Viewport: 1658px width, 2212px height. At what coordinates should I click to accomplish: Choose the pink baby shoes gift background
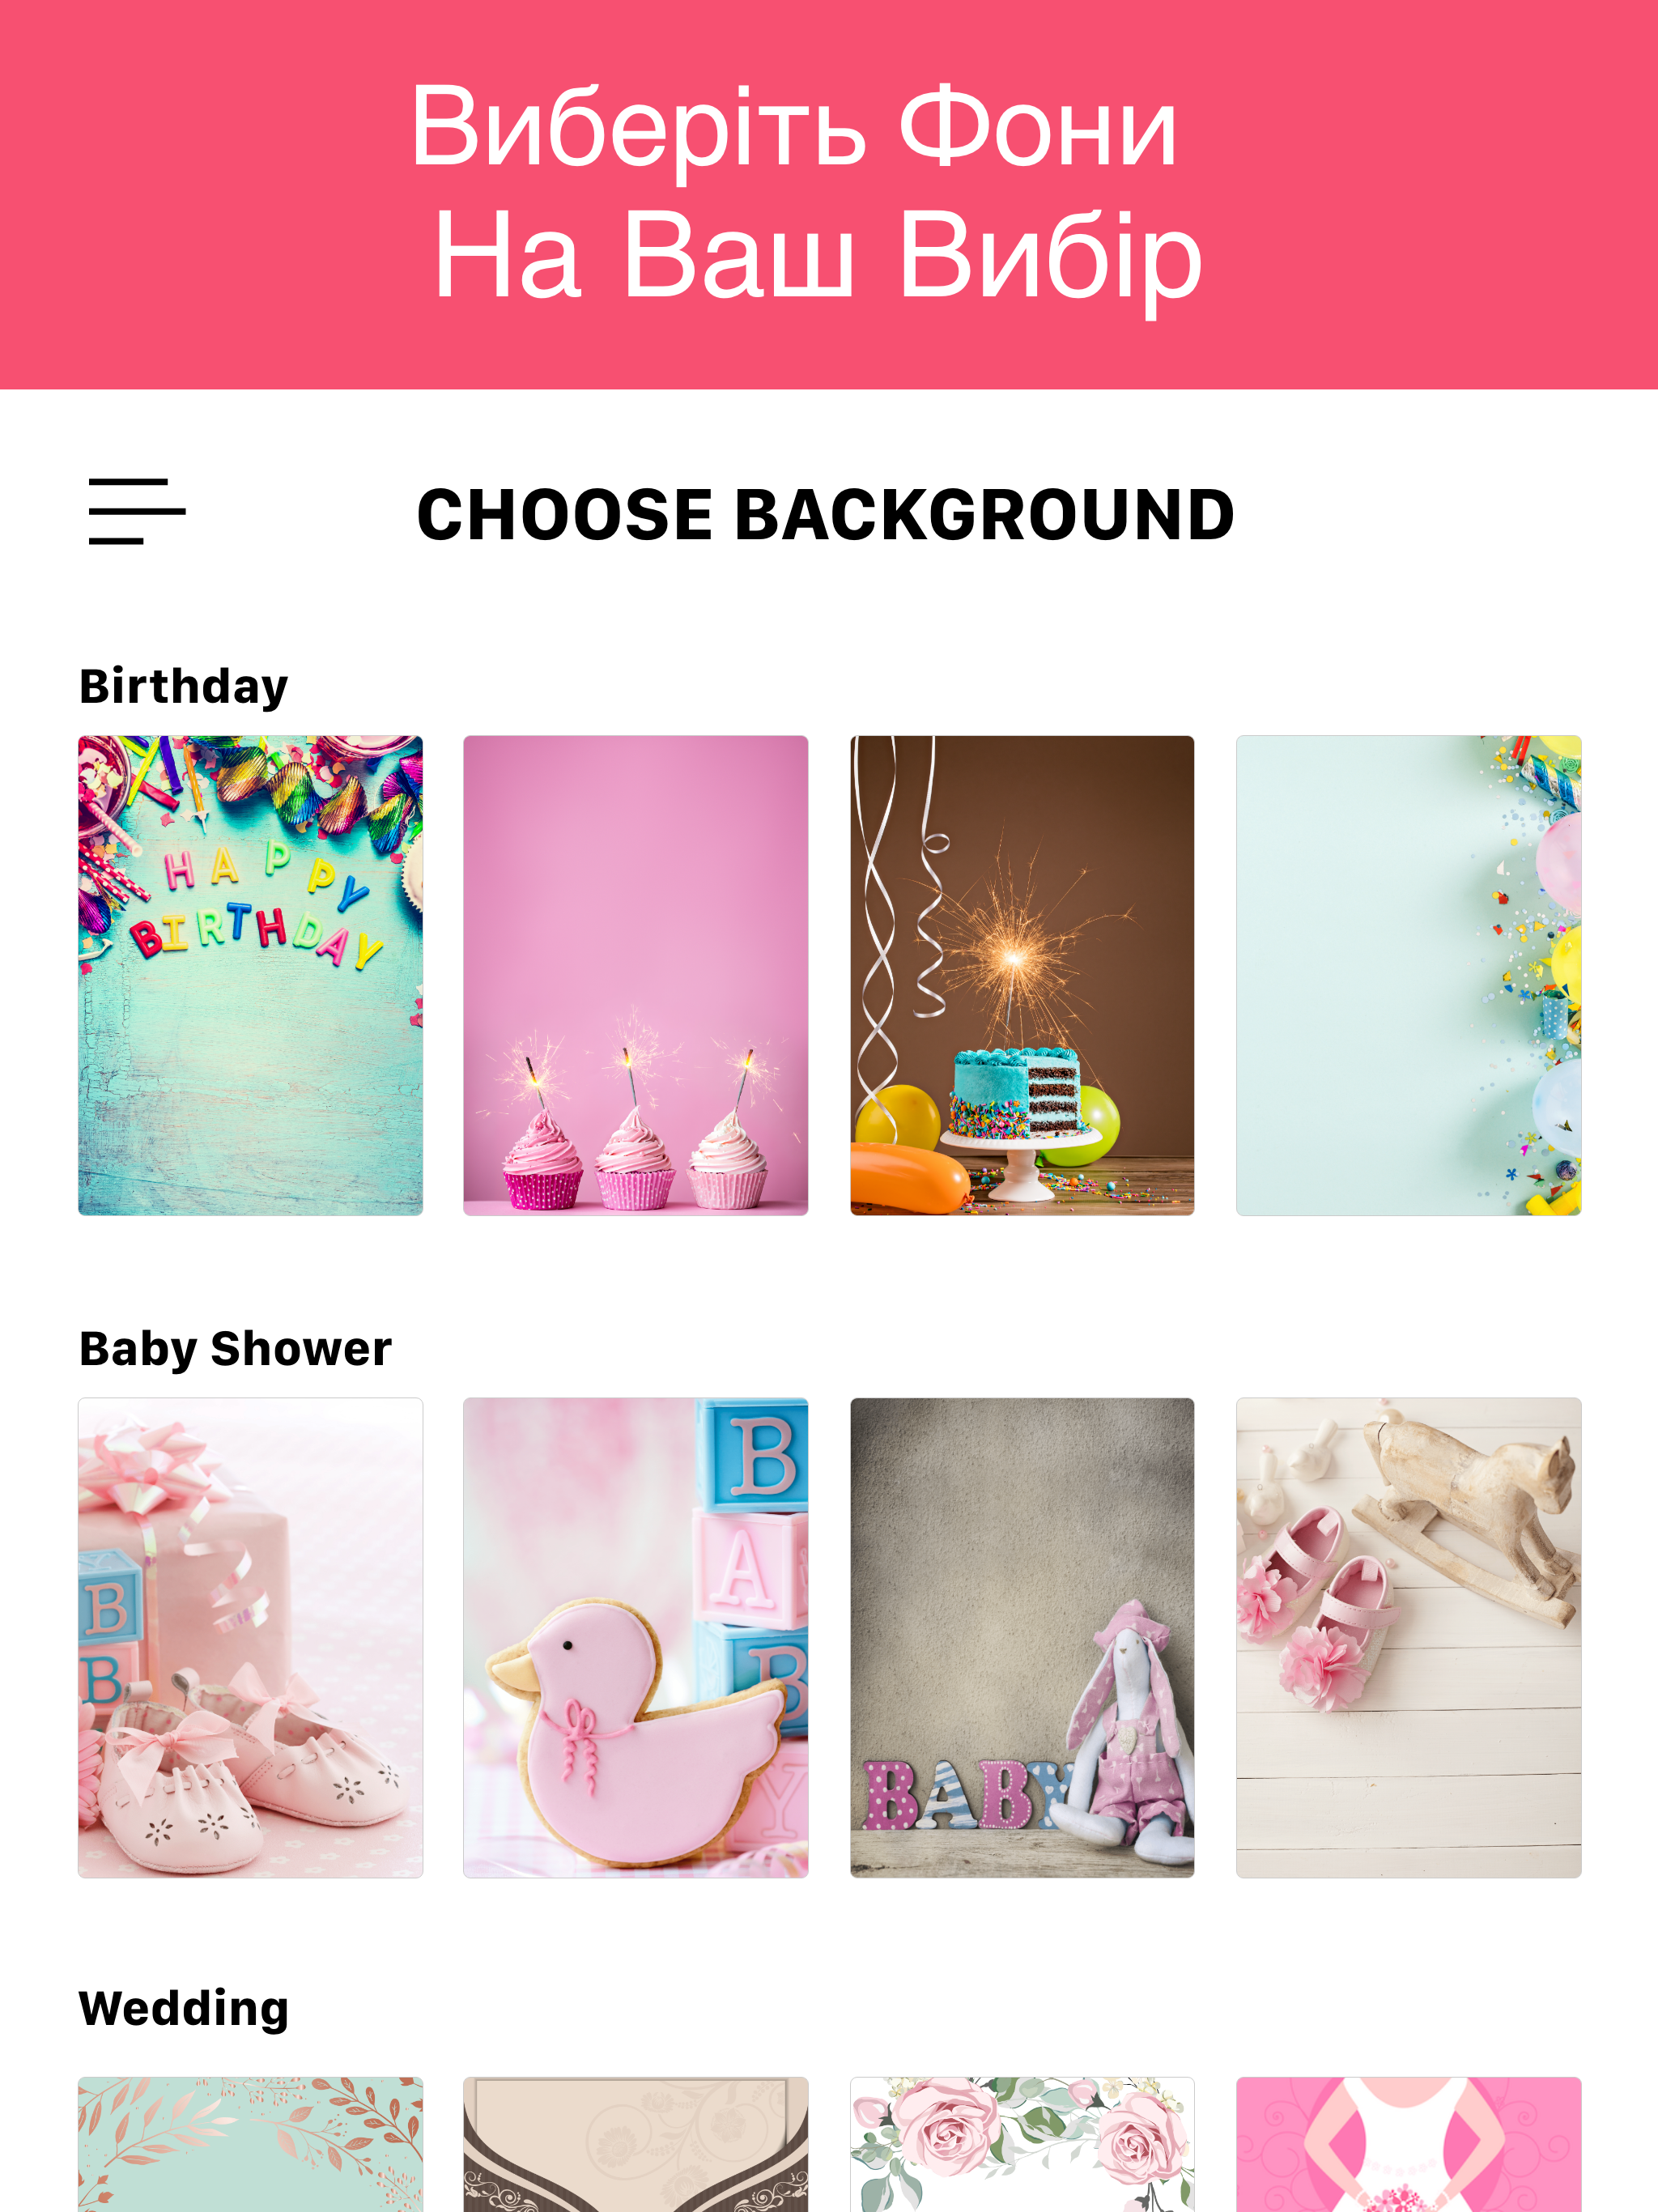click(x=250, y=1637)
